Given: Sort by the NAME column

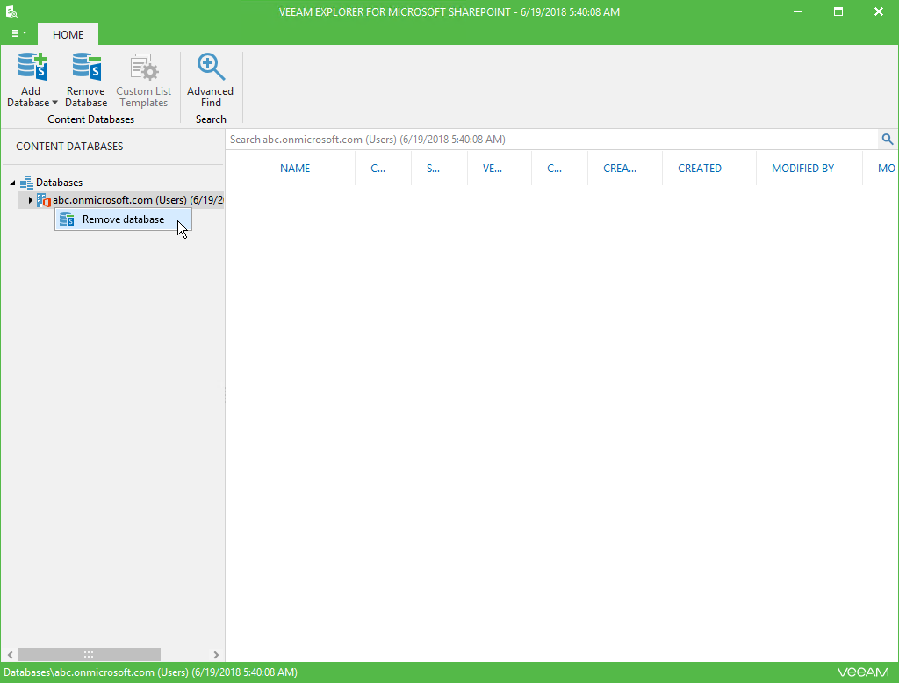Looking at the screenshot, I should pos(295,168).
